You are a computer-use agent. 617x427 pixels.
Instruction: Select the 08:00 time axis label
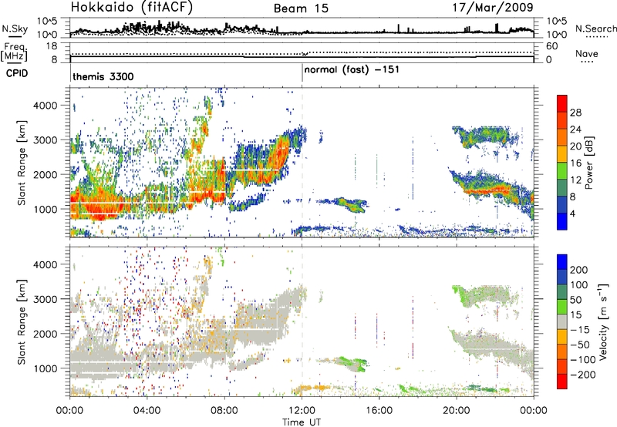(x=224, y=411)
